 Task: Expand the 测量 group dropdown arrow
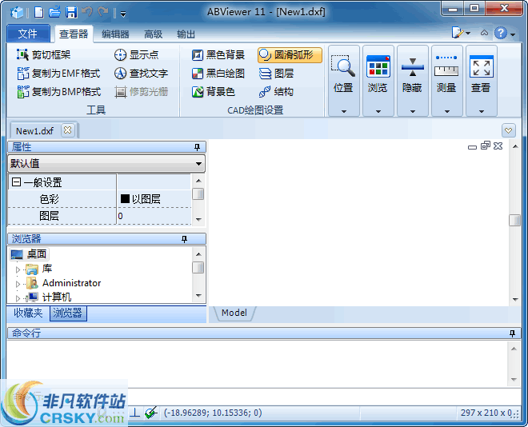447,111
